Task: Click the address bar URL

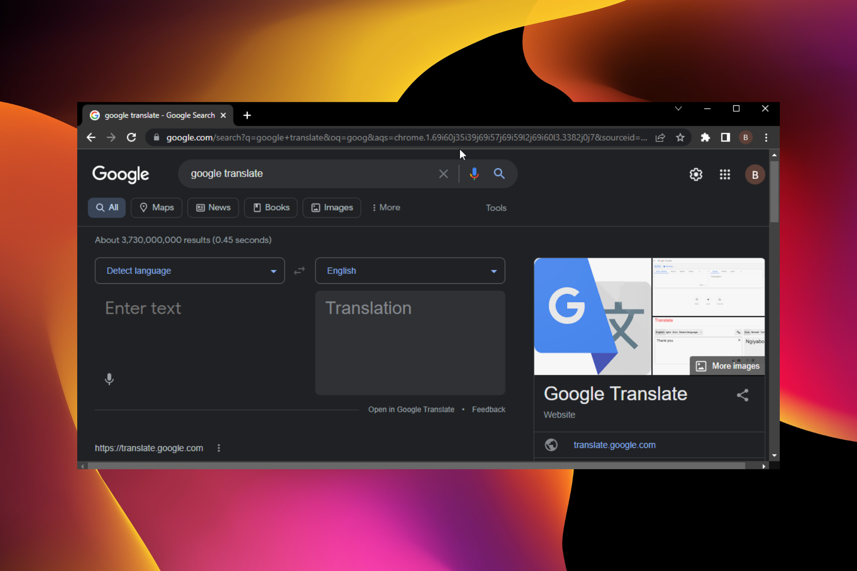Action: (406, 137)
